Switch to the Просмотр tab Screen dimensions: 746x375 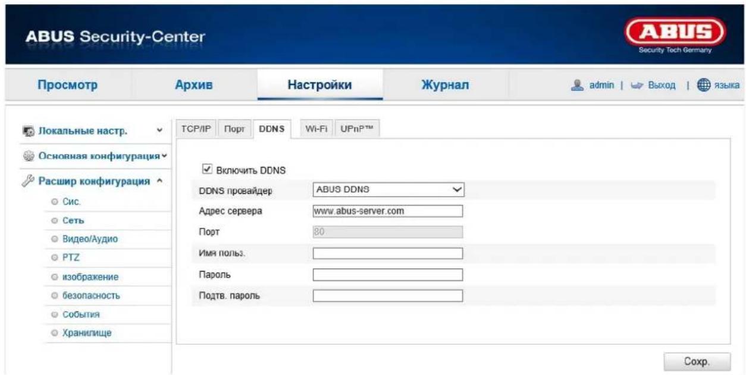coord(68,85)
